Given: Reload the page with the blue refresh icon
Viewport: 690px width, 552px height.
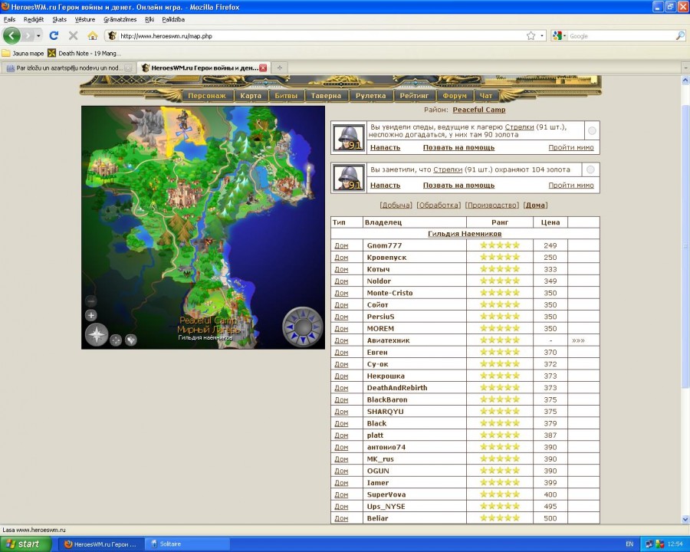Looking at the screenshot, I should point(54,36).
